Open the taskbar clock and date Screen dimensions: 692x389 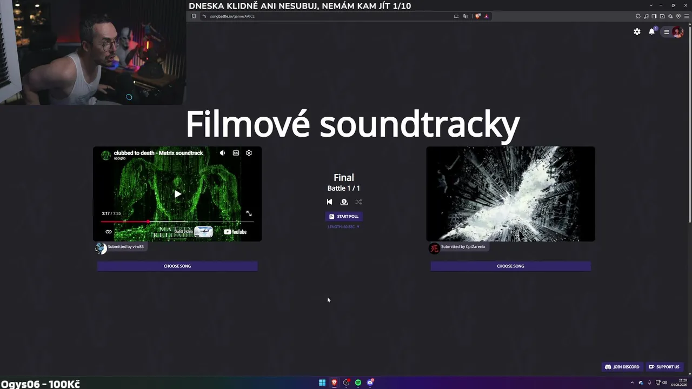(x=678, y=383)
